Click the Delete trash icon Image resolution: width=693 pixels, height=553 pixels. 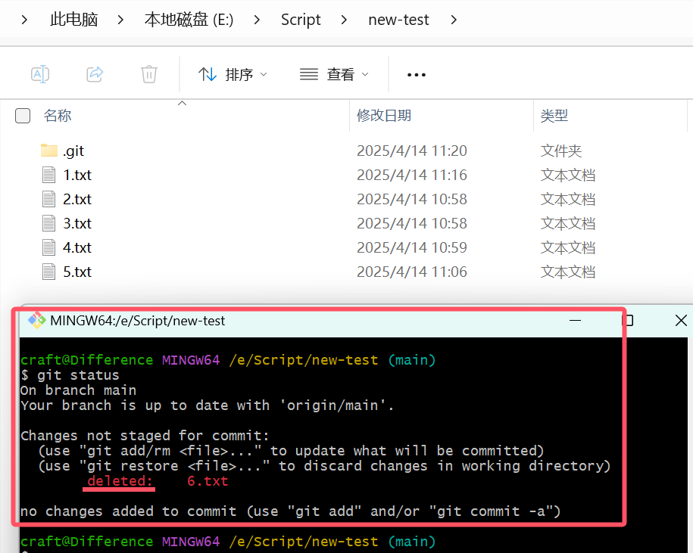tap(149, 74)
